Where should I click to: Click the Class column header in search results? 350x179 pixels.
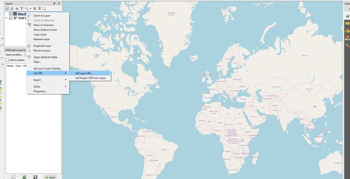tap(18, 66)
